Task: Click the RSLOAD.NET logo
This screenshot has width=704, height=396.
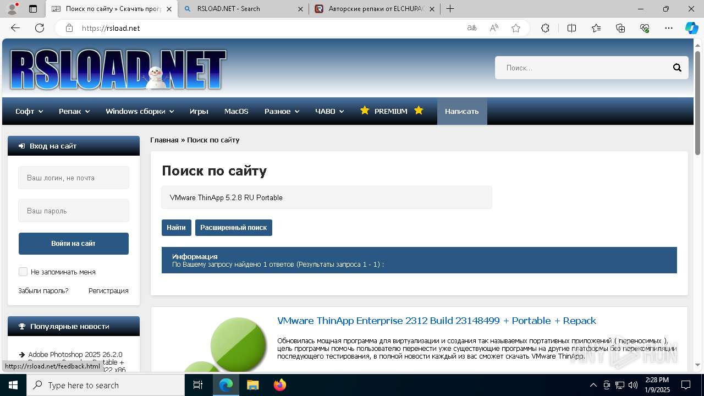Action: pos(118,69)
